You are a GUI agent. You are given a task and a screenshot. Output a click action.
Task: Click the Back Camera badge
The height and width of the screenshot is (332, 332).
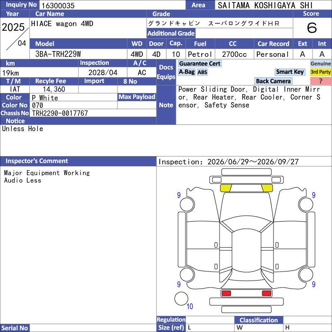click(x=273, y=81)
